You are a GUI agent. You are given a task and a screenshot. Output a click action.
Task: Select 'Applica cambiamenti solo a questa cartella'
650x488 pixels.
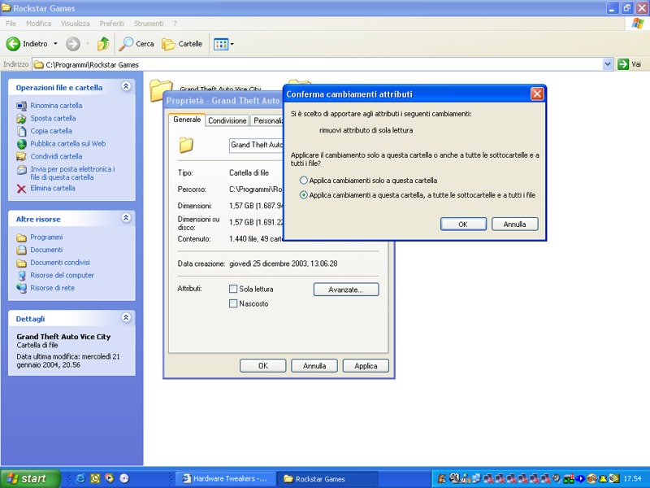pos(304,181)
